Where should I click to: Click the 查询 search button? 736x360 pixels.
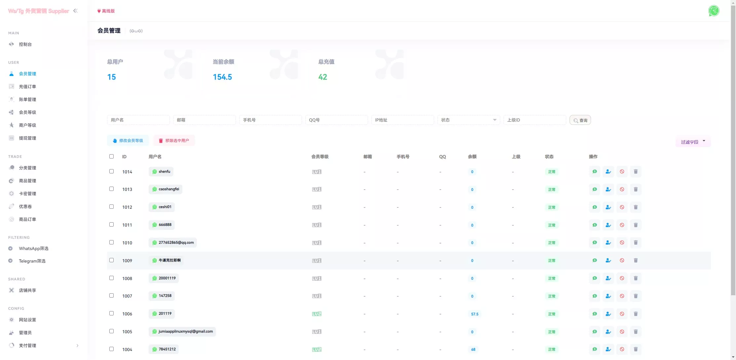click(x=580, y=120)
